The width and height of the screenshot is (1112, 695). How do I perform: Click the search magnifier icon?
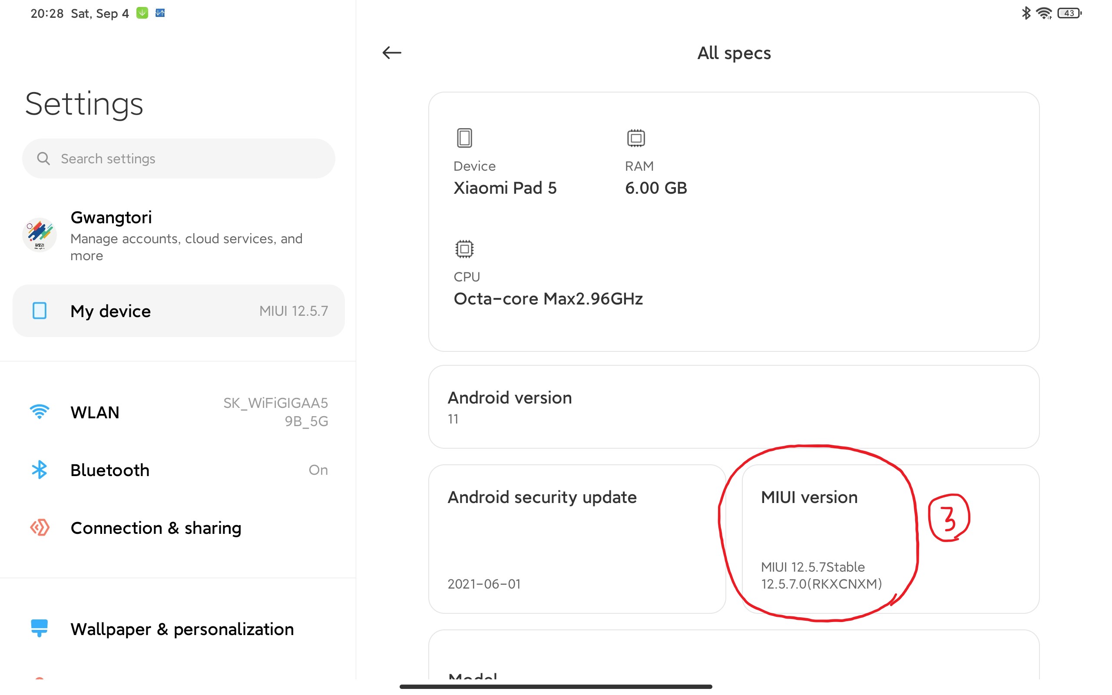(x=43, y=159)
